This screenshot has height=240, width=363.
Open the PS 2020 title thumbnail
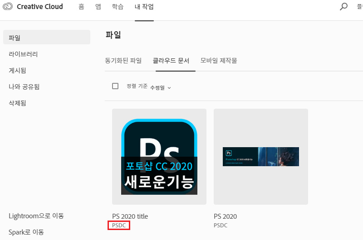click(159, 157)
